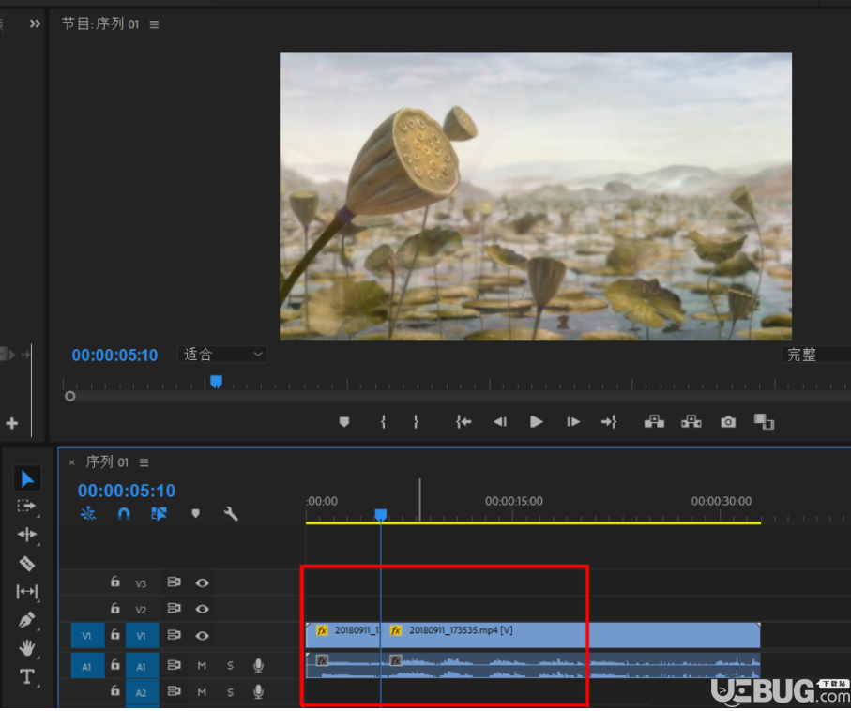Click program monitor playhead marker
The height and width of the screenshot is (711, 851).
(216, 382)
